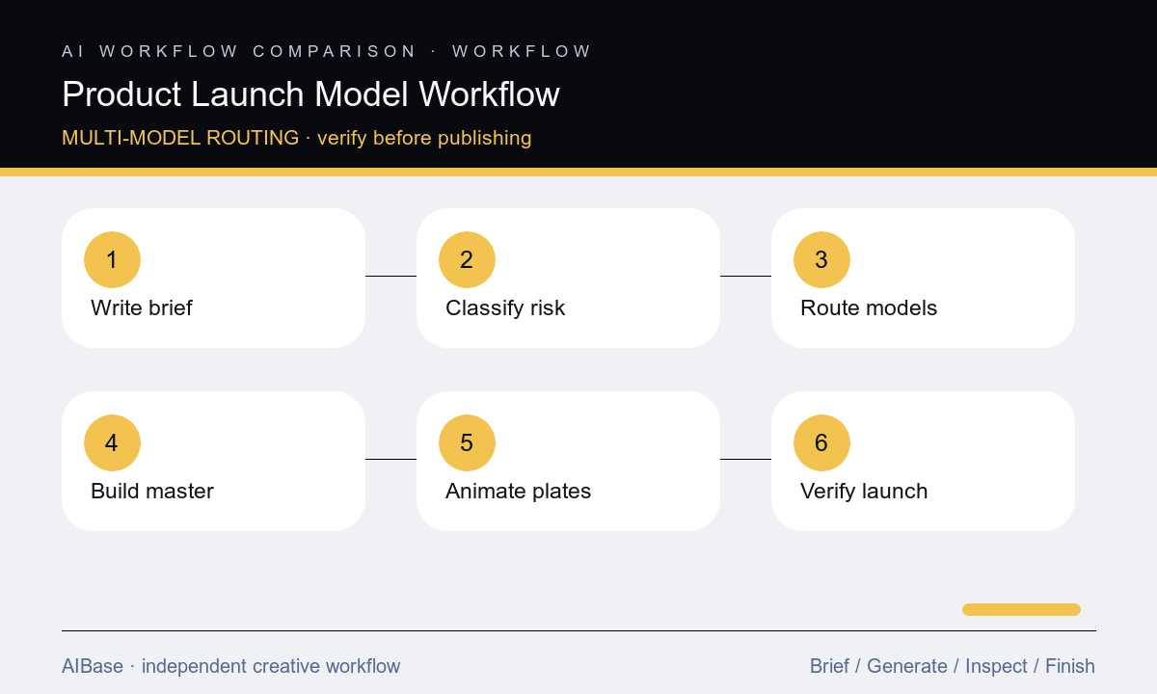The height and width of the screenshot is (694, 1157).
Task: Click the step 6 number circle
Action: (821, 442)
